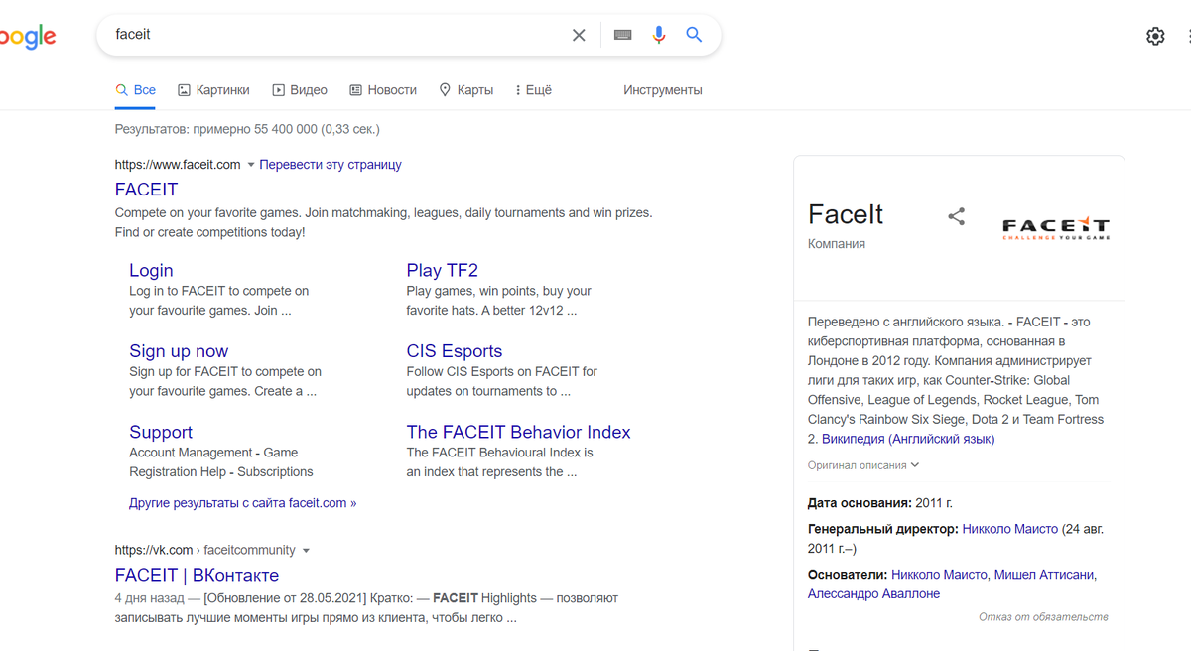1191x651 pixels.
Task: Open the Support sitelink
Action: pos(161,432)
